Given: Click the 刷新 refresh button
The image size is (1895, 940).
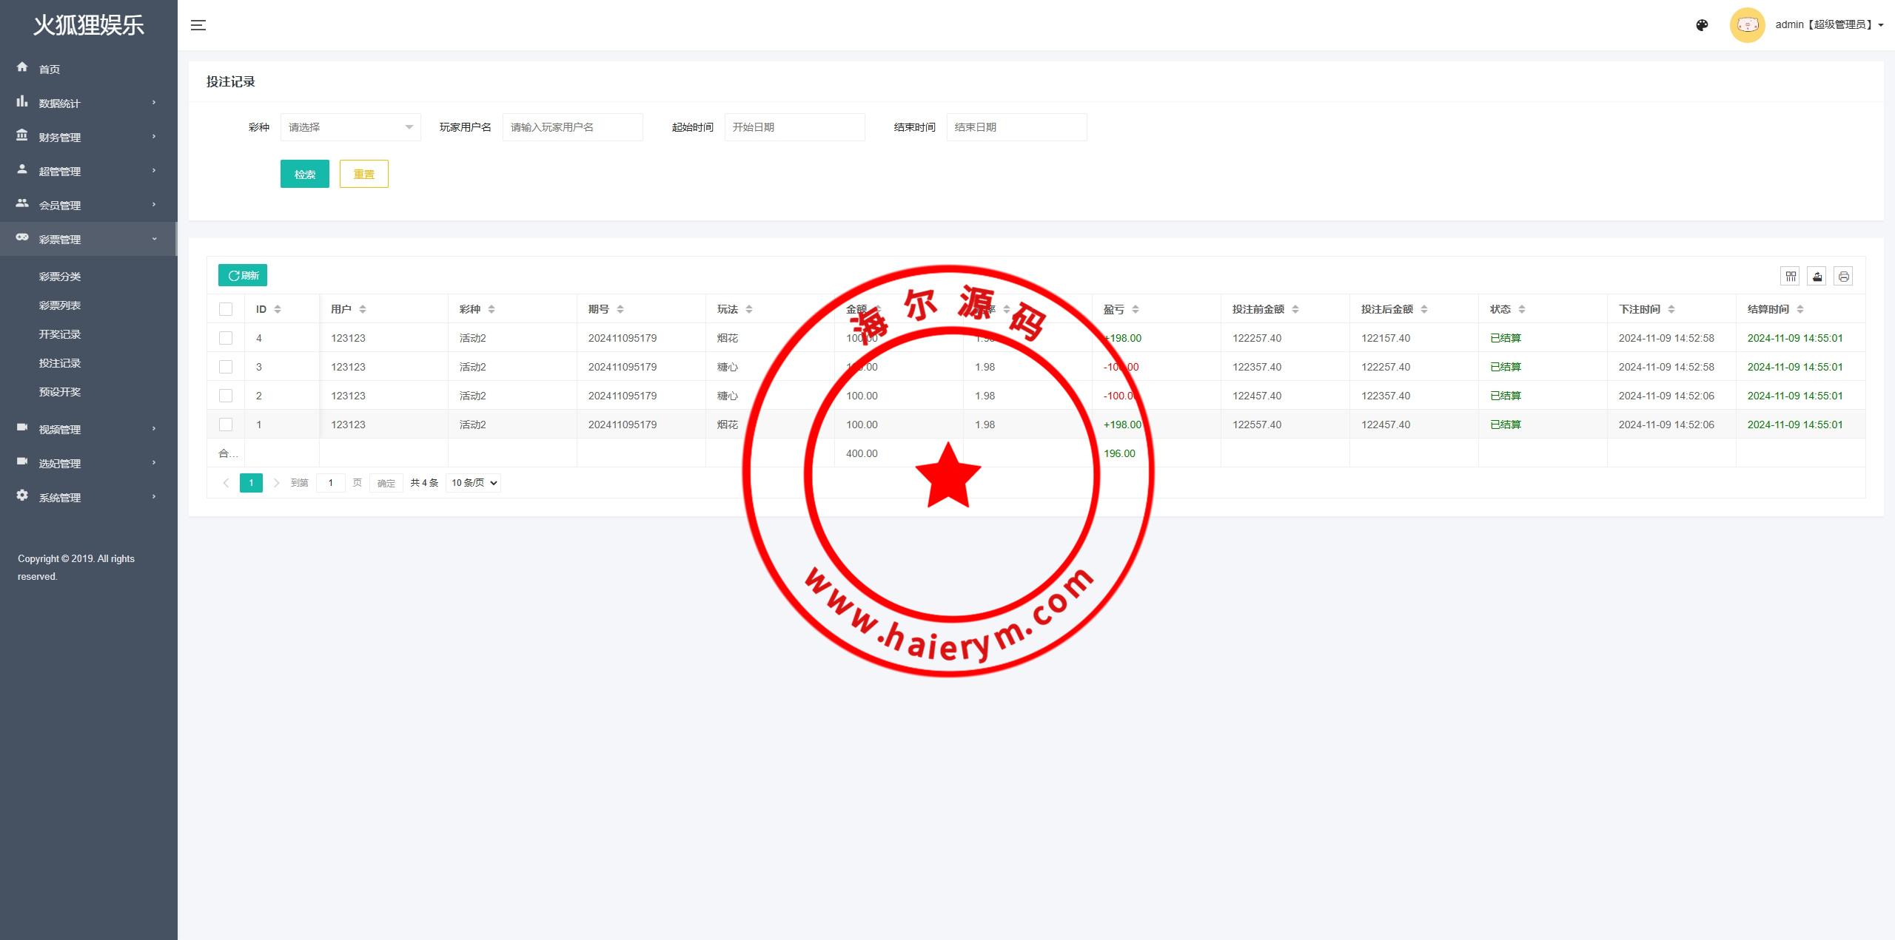Looking at the screenshot, I should click(243, 275).
